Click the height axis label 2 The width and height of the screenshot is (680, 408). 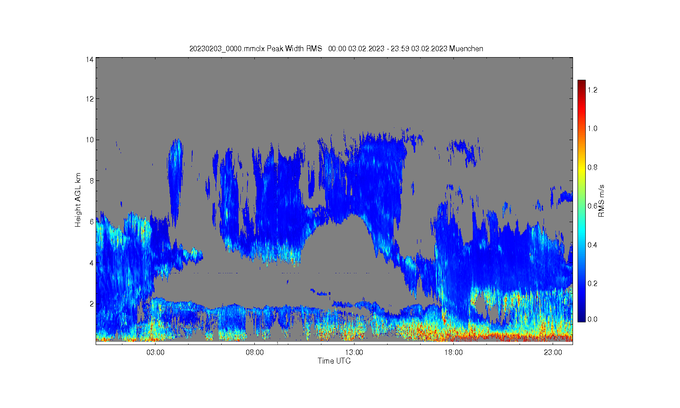tap(92, 303)
